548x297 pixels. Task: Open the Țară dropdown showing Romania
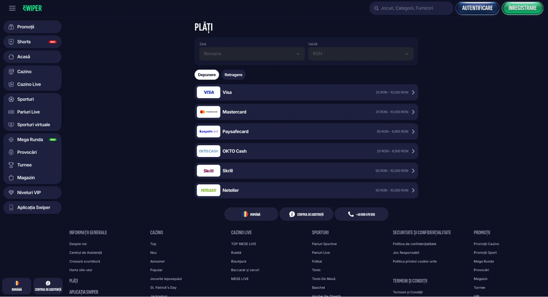252,54
